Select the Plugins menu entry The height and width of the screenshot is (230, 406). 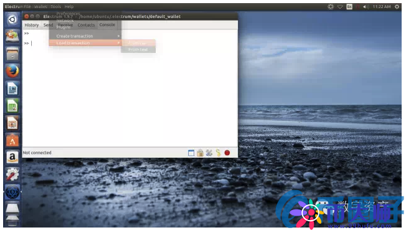tap(64, 27)
